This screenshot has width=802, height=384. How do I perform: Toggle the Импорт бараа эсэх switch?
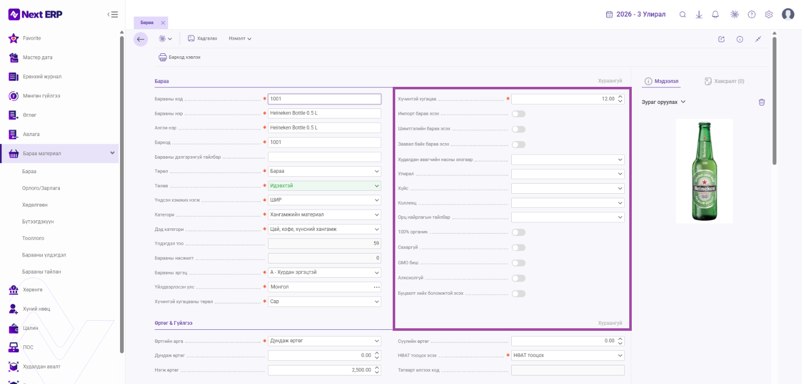518,114
